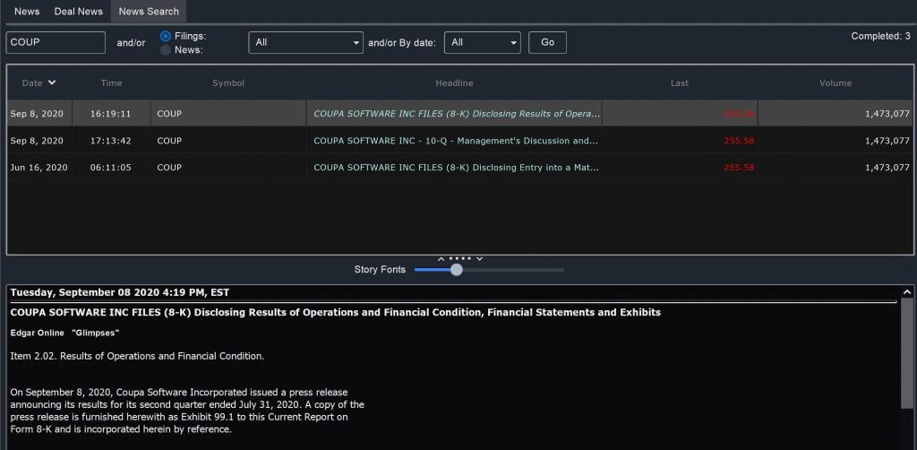The height and width of the screenshot is (450, 917).
Task: Open the By date All dropdown
Action: [x=483, y=43]
